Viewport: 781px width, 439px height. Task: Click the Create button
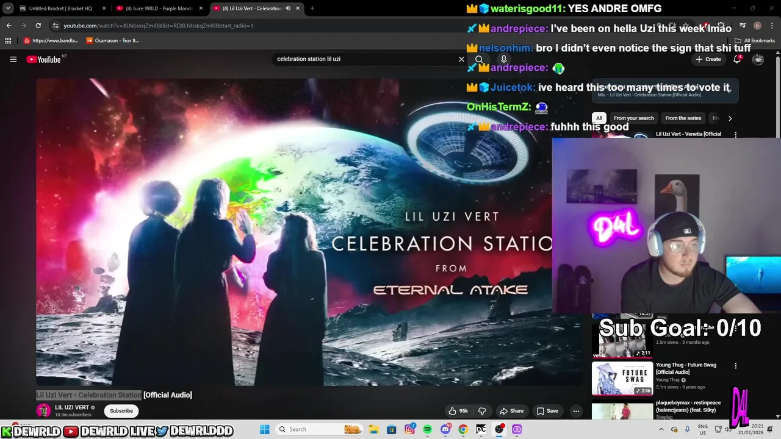(x=708, y=59)
